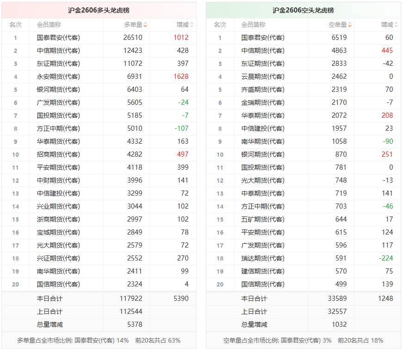Click 空单量 column header
The width and height of the screenshot is (403, 350).
pos(338,25)
